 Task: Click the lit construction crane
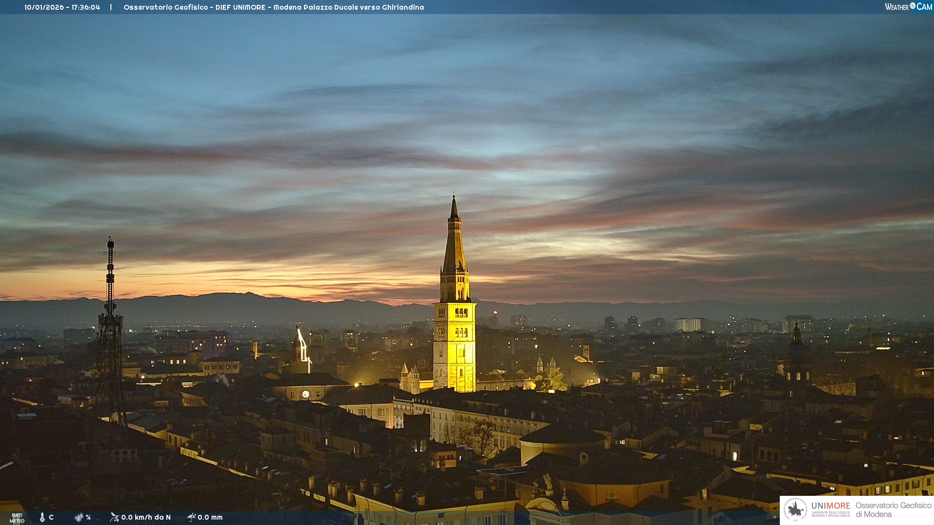point(303,348)
